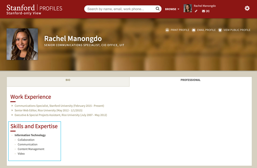Click the small header avatar of Rachel

pos(188,8)
